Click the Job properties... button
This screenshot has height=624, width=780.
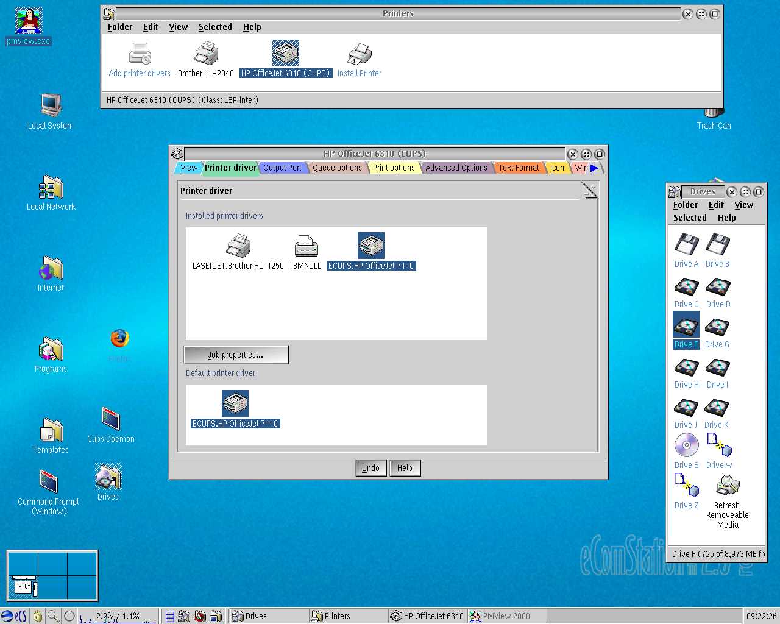pos(236,355)
